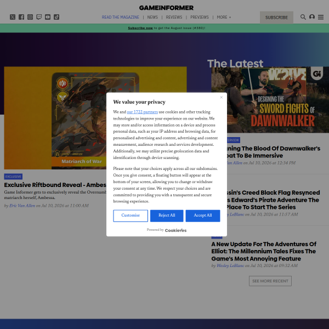
Task: Open Assassin's Creed Black Flag Resynced headline
Action: [x=273, y=200]
